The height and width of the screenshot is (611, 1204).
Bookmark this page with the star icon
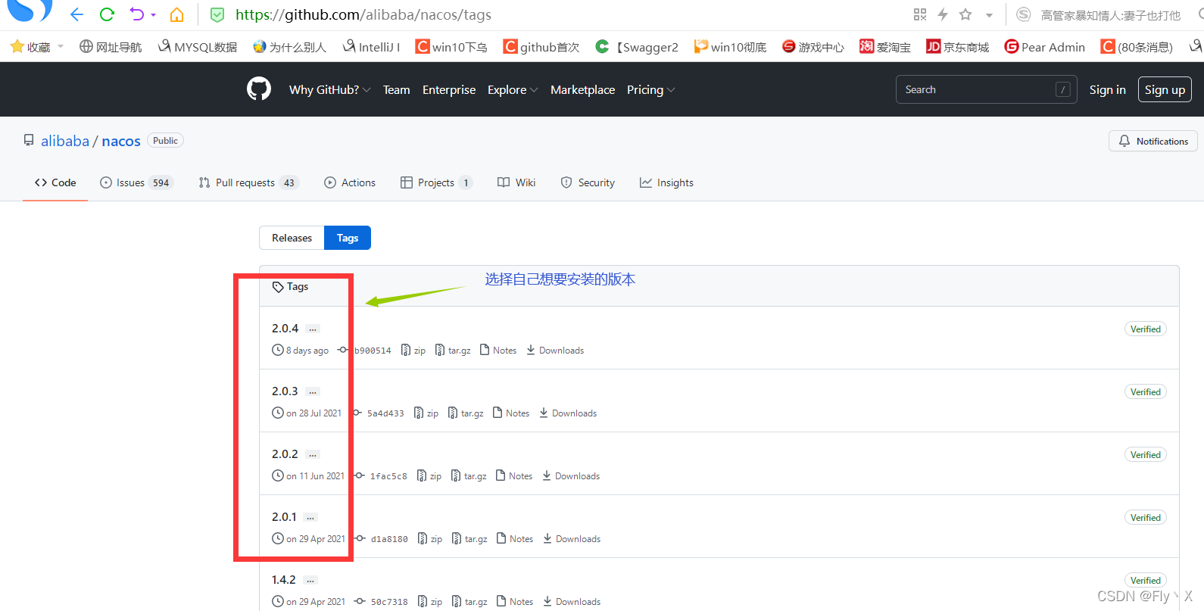tap(965, 14)
